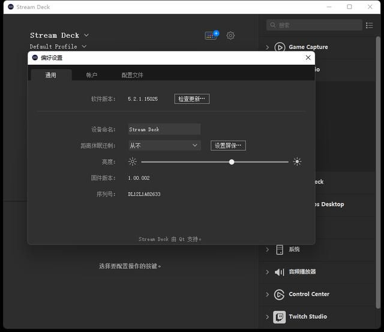Select the 通用 (General) tab
Viewport: 384px width, 332px height.
[51, 75]
